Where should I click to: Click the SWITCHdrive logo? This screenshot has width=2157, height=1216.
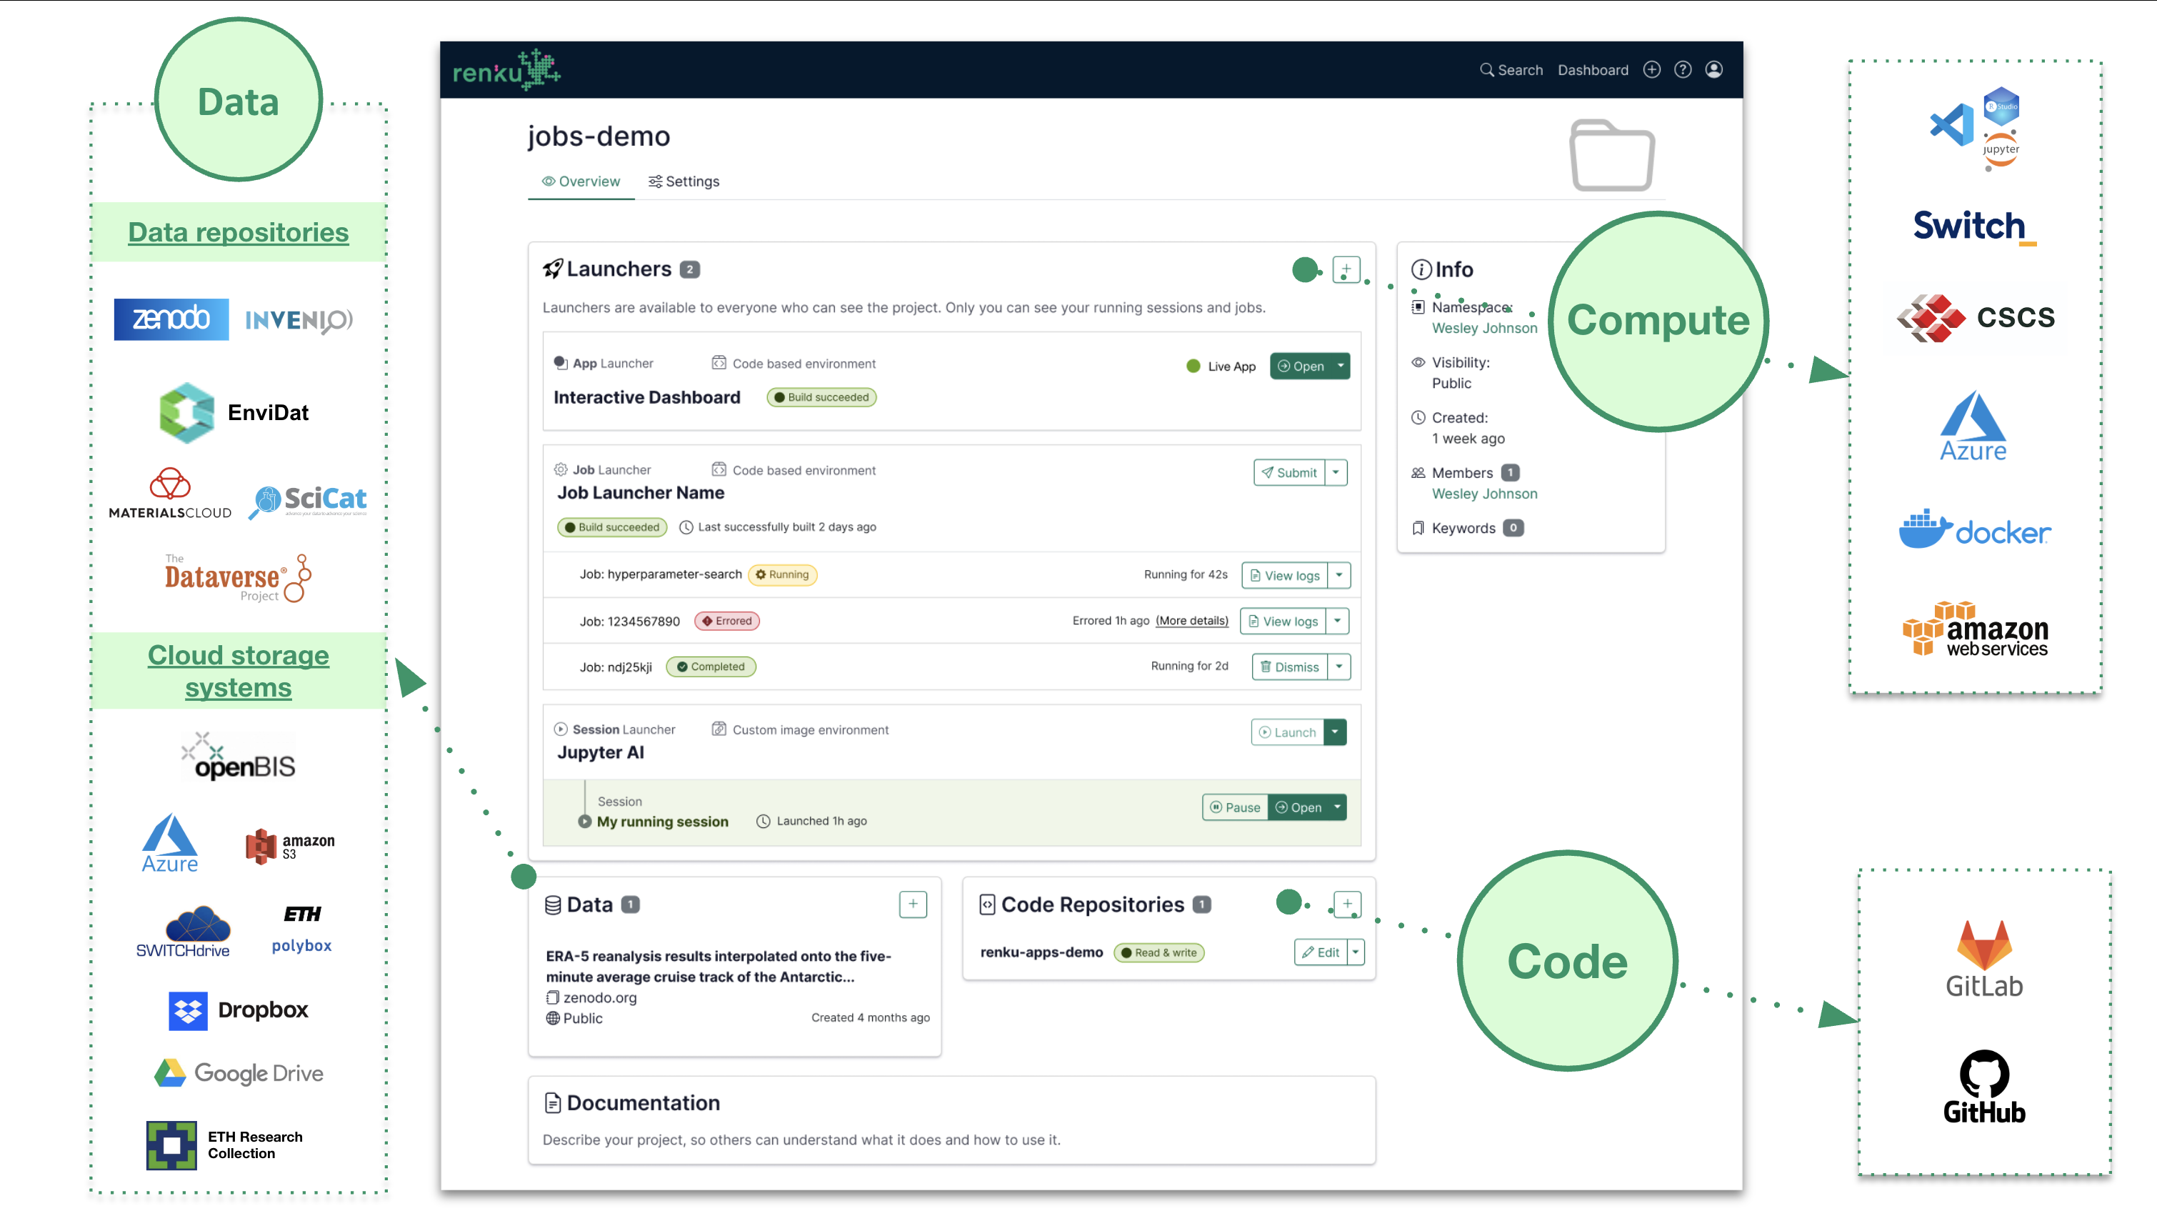[x=183, y=931]
